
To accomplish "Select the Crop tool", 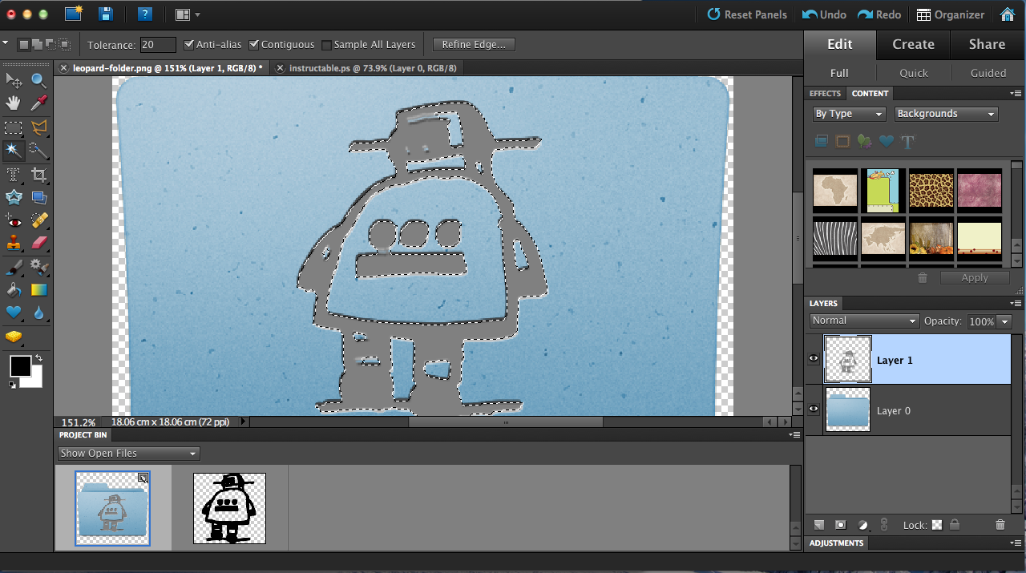I will point(38,174).
